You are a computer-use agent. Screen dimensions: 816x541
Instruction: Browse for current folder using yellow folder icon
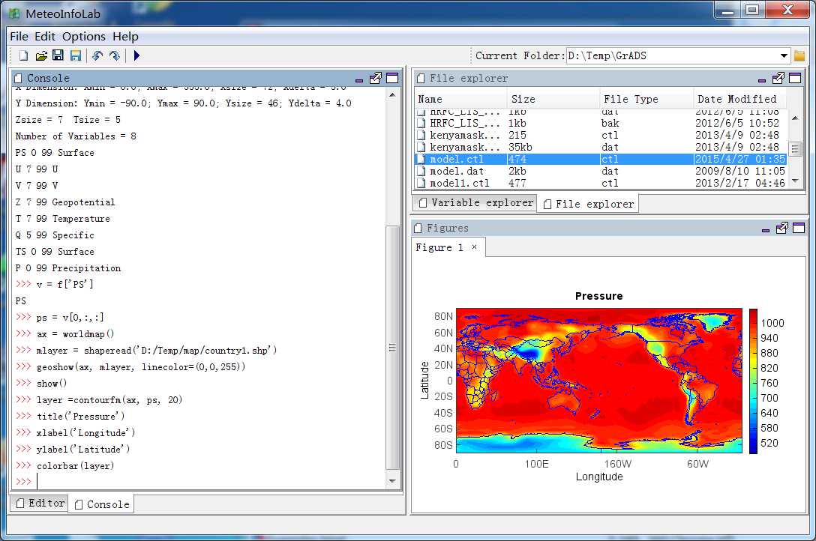click(x=799, y=55)
